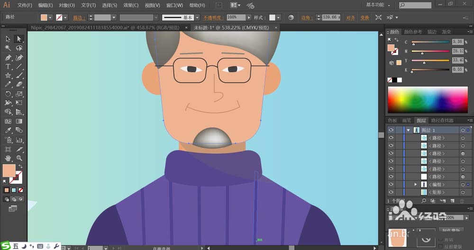This screenshot has height=250, width=474.
Task: Open the stroke color dropdown in control bar
Action: click(x=65, y=18)
